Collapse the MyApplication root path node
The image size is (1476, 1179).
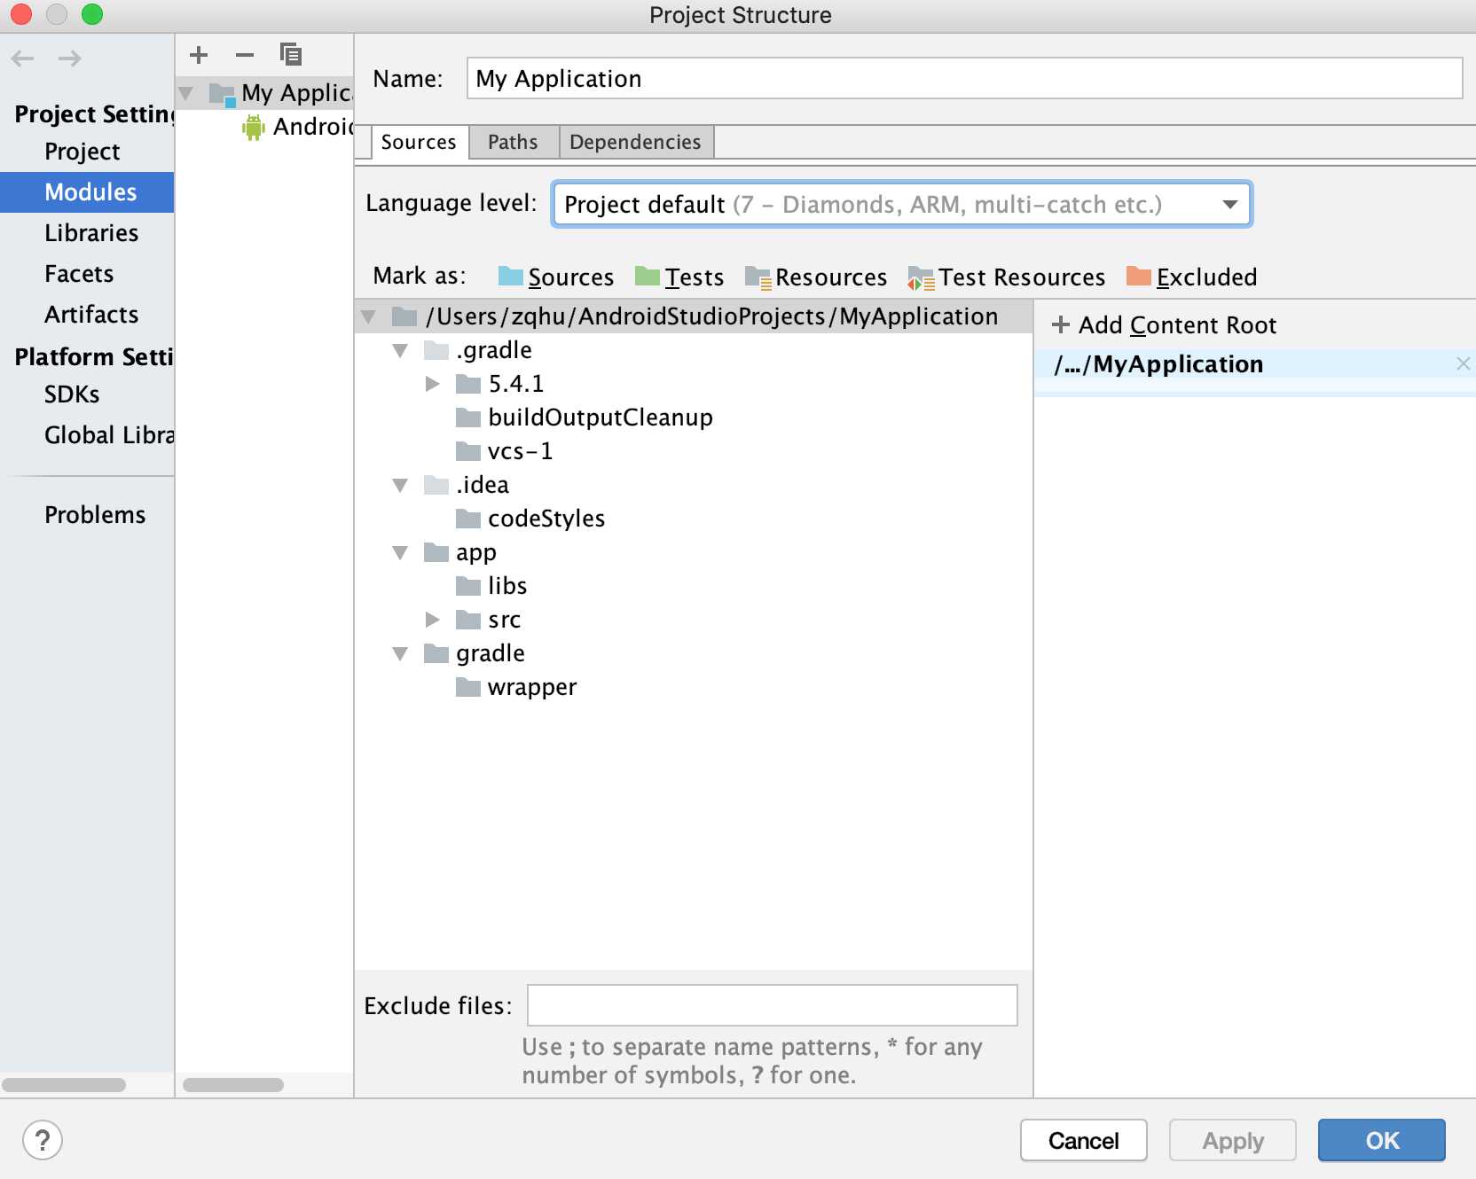click(369, 316)
